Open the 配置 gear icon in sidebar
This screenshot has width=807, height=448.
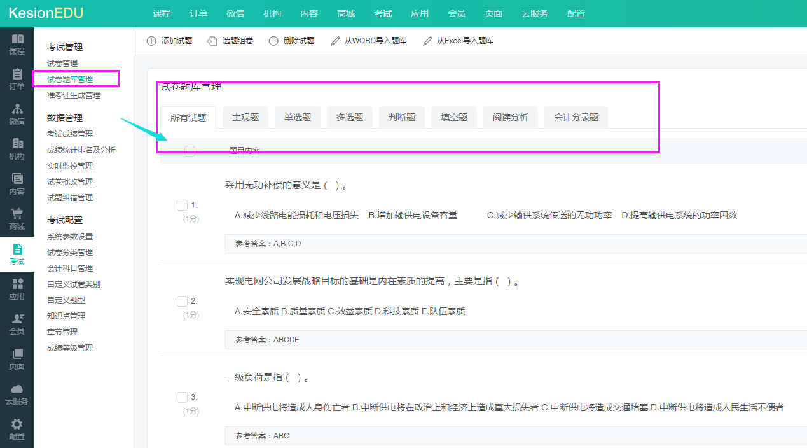click(17, 424)
